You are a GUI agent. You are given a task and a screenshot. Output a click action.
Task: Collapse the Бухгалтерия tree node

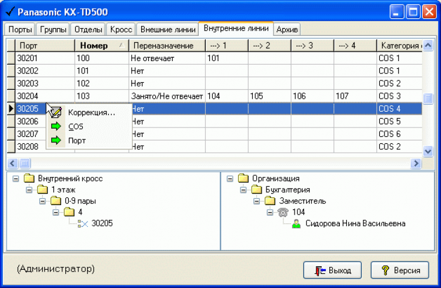[x=243, y=190]
